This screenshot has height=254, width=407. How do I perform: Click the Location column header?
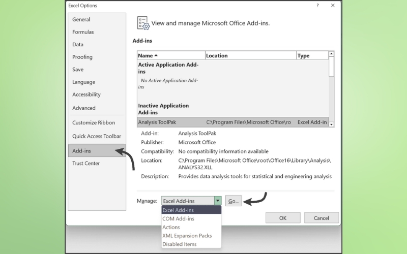pyautogui.click(x=251, y=55)
